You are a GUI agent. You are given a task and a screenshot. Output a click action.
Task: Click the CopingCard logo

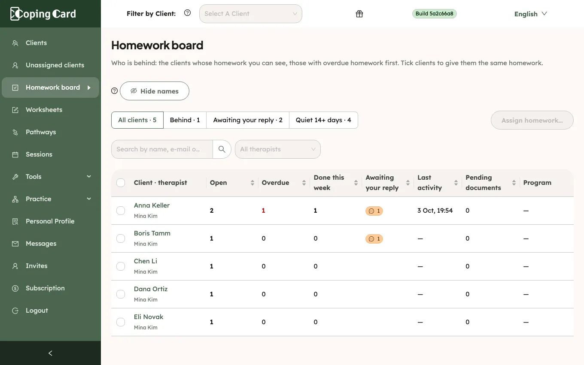point(43,14)
